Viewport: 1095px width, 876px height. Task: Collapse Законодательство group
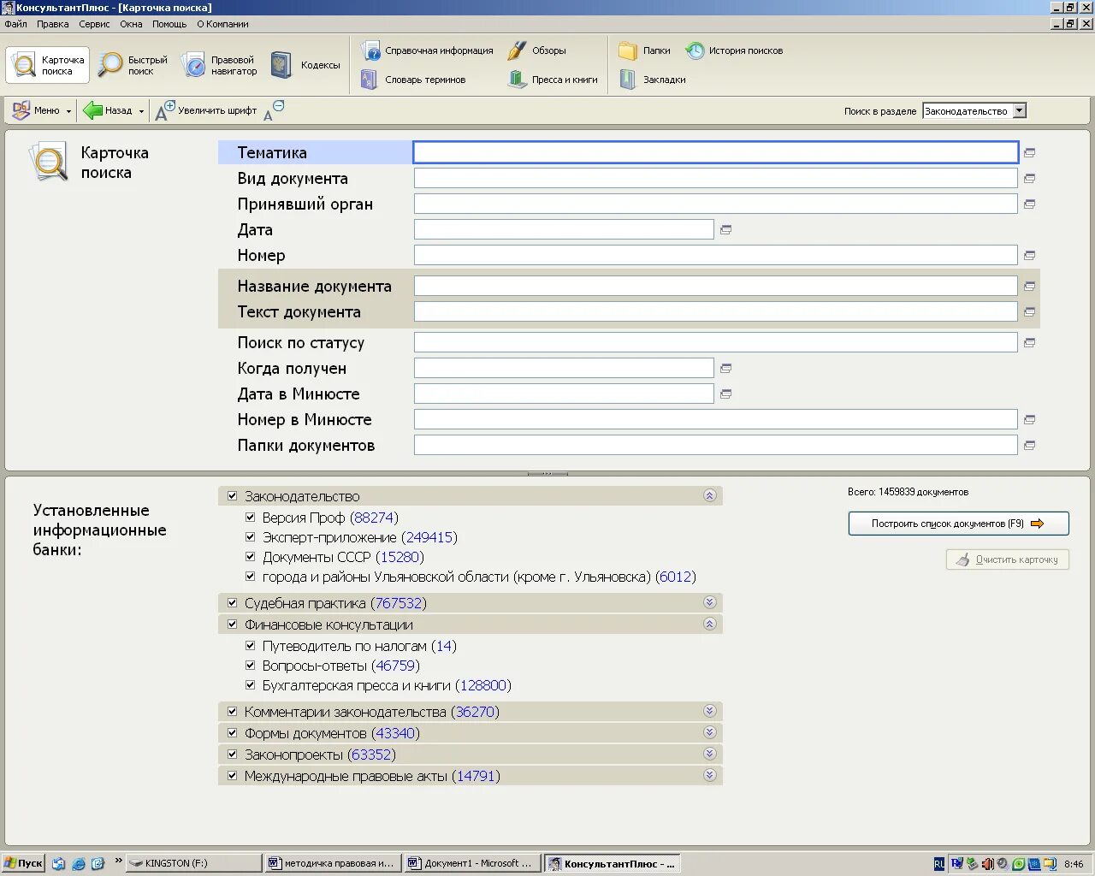[x=709, y=495]
